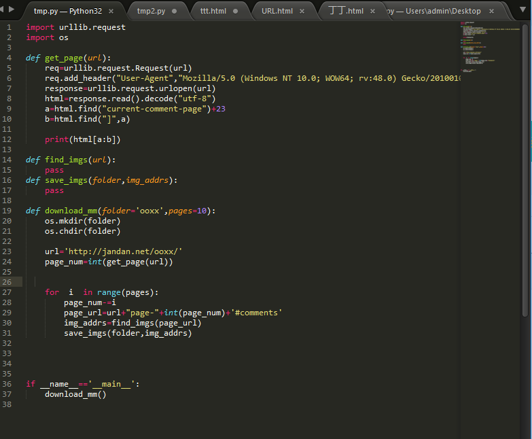This screenshot has width=532, height=439.
Task: Click the "if __name__=='__main__':" line
Action: (83, 384)
